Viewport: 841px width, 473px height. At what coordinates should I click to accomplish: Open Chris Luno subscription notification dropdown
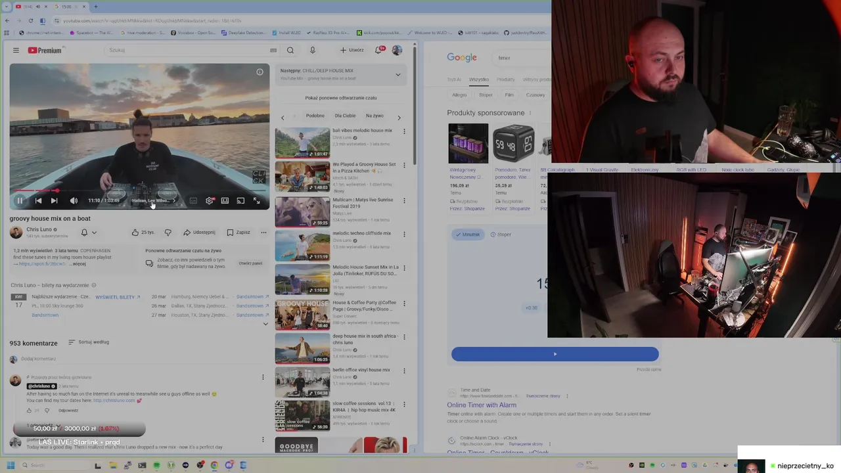(89, 232)
